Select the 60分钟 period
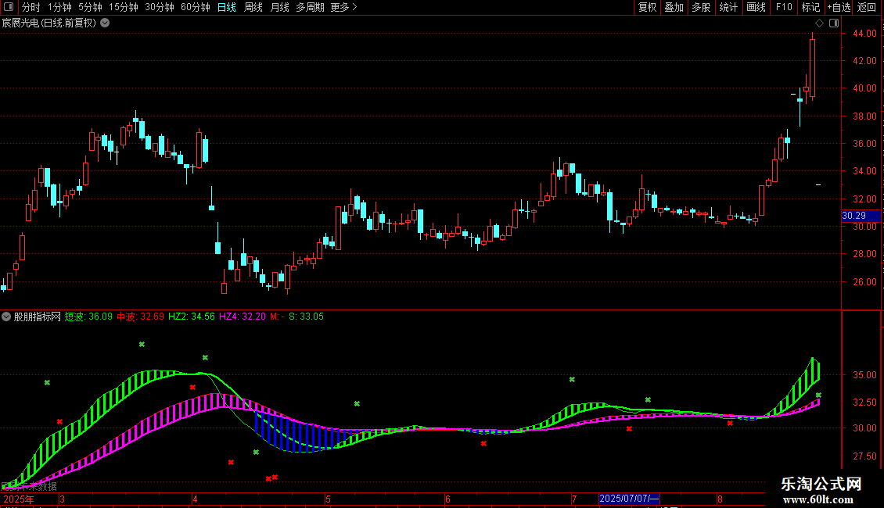The width and height of the screenshot is (884, 508). coord(196,7)
